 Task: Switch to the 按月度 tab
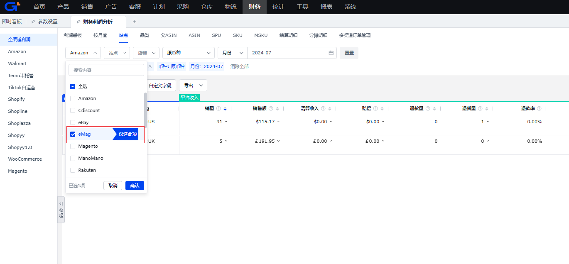[100, 35]
